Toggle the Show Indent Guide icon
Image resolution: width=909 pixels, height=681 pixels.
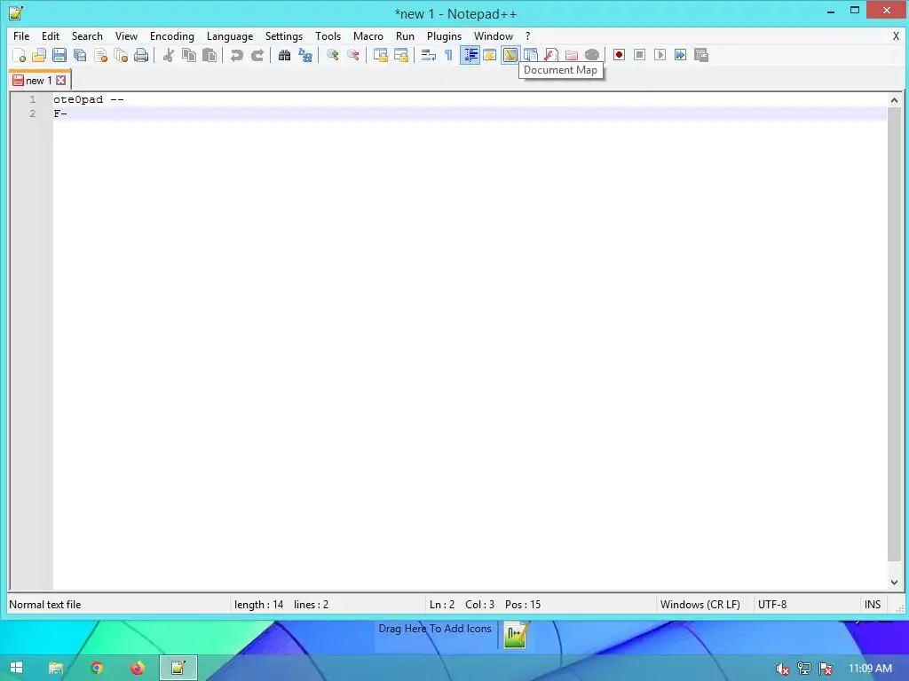(x=470, y=55)
